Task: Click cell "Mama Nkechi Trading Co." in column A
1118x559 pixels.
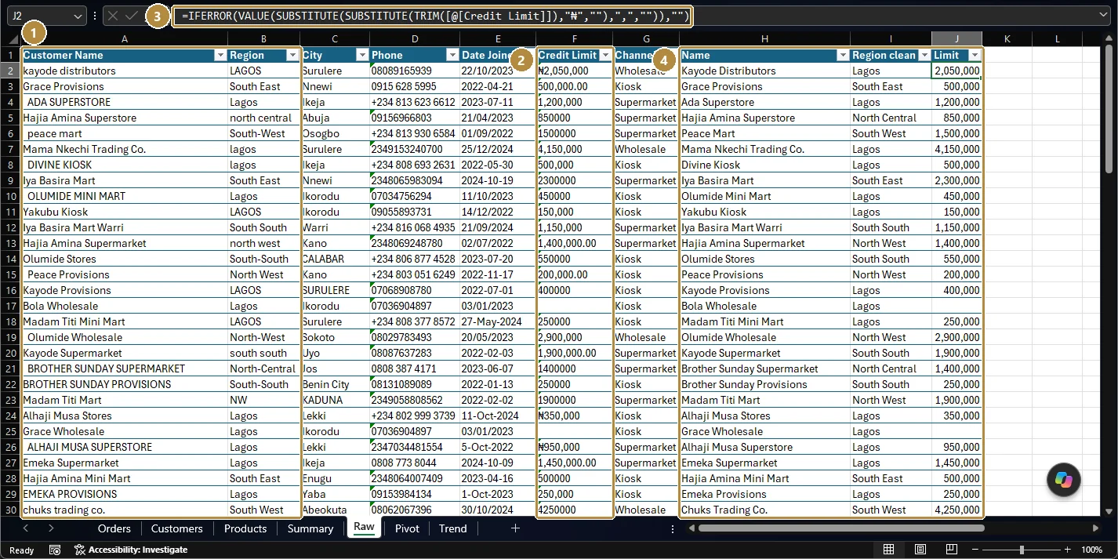Action: tap(125, 149)
